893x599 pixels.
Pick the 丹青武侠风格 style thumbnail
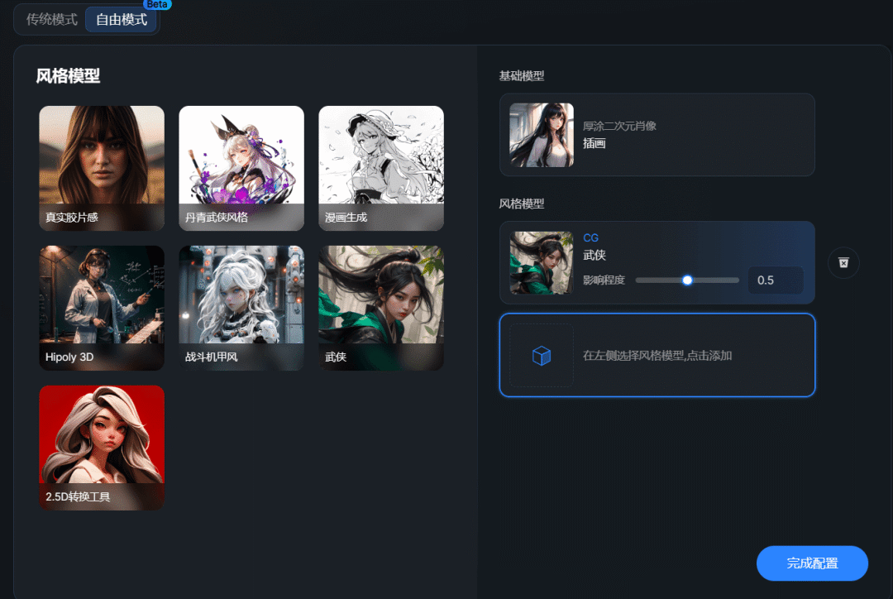pos(241,168)
